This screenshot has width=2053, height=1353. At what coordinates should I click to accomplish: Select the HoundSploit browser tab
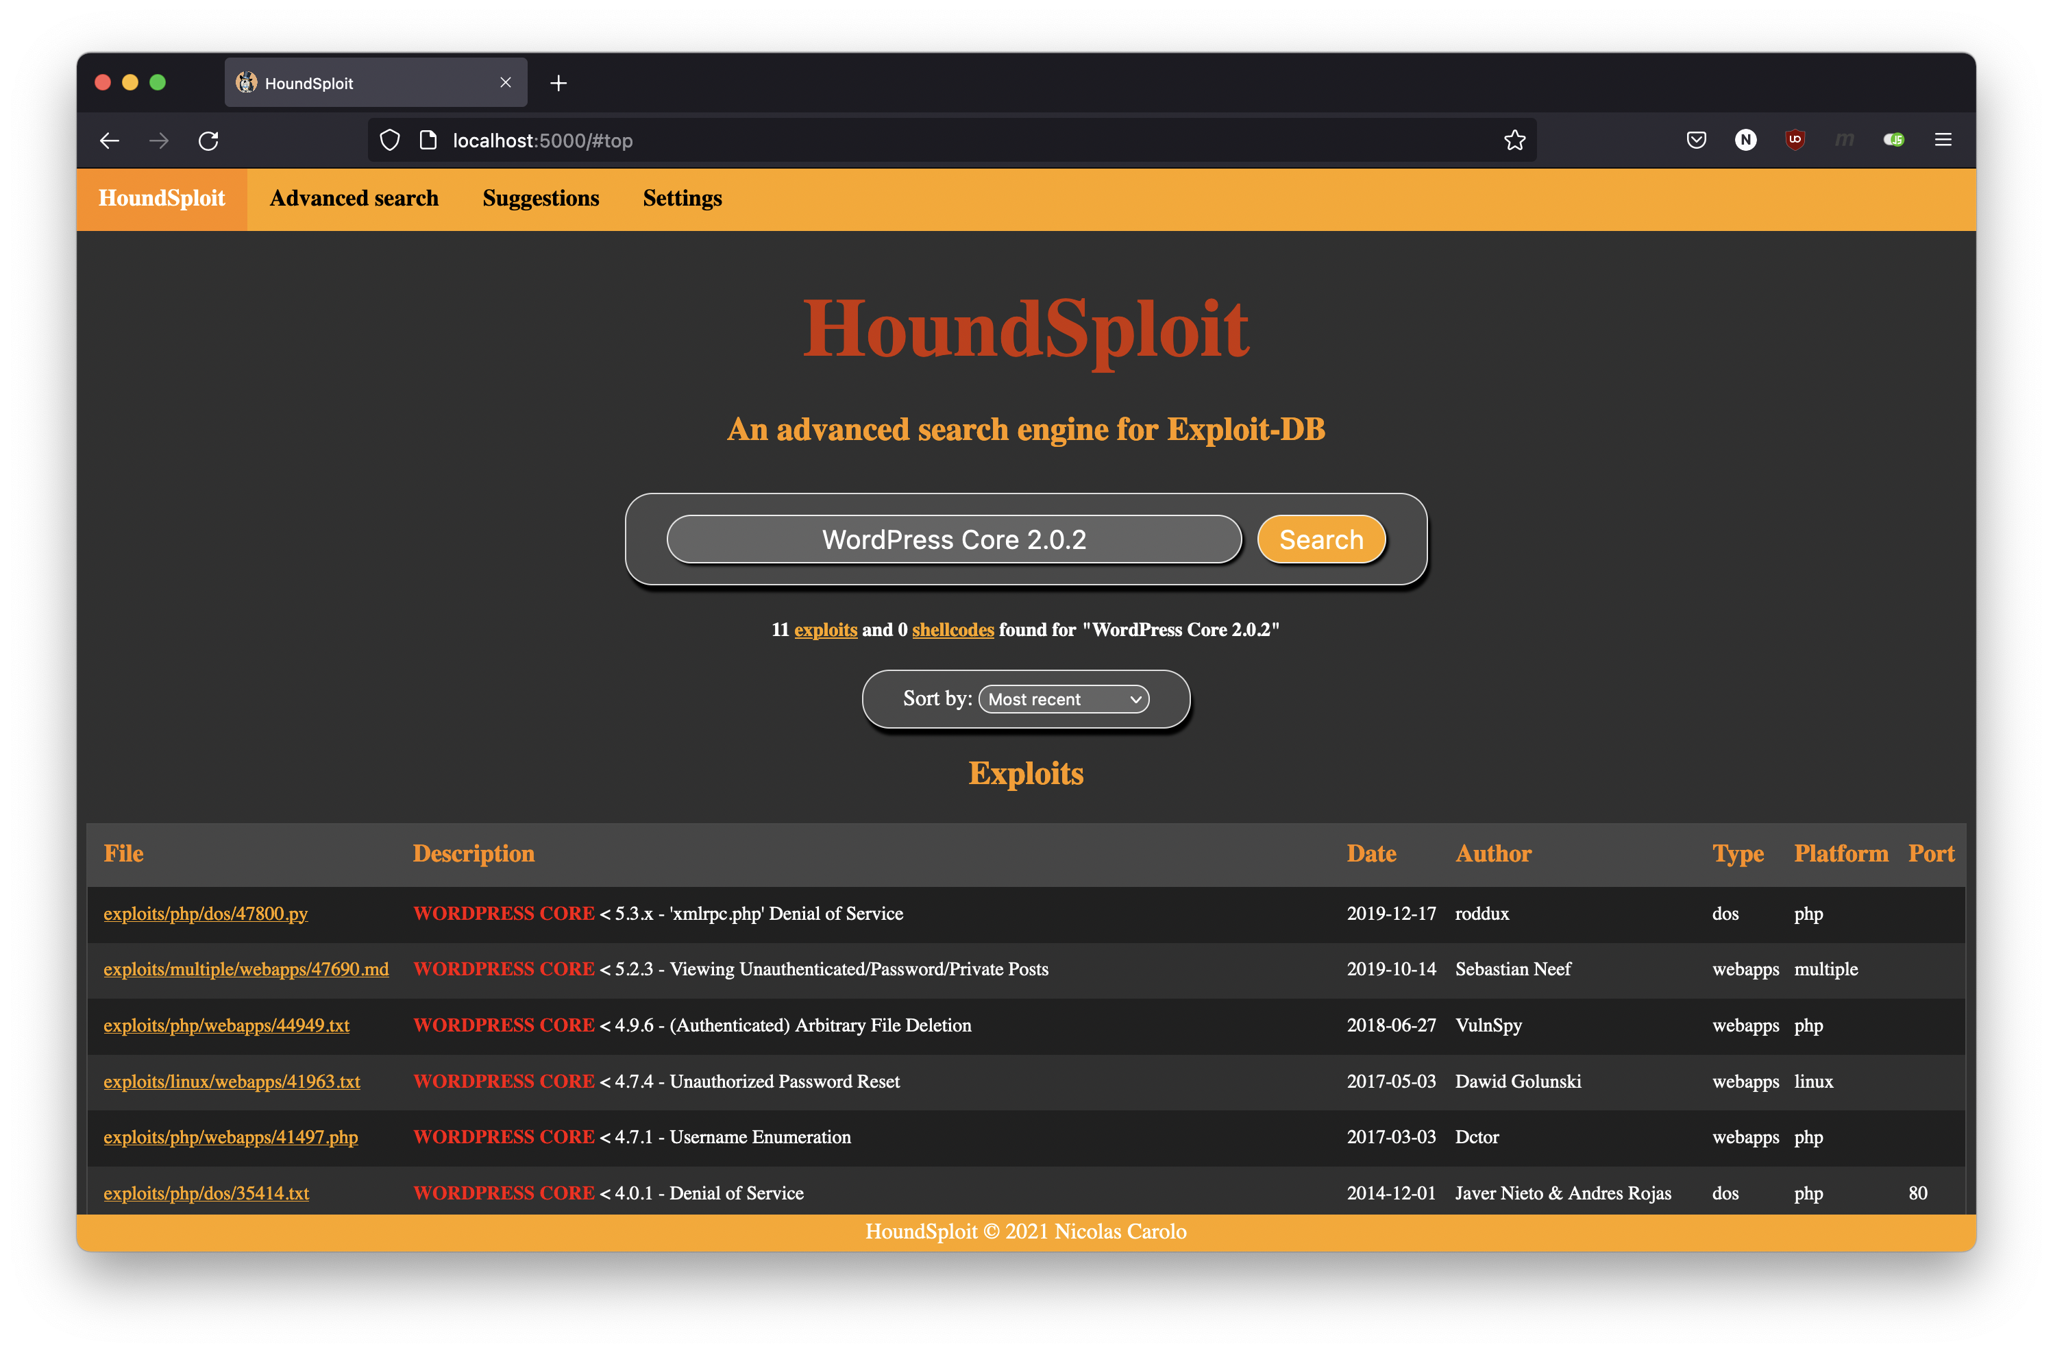tap(376, 83)
